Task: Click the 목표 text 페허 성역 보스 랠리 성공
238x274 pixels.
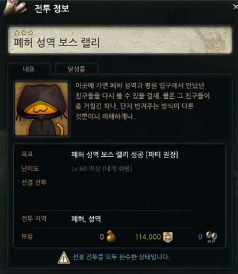Action: click(108, 155)
